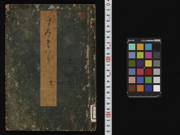Click the red "20" mark on the ruler
180x135 pixels.
108,114
